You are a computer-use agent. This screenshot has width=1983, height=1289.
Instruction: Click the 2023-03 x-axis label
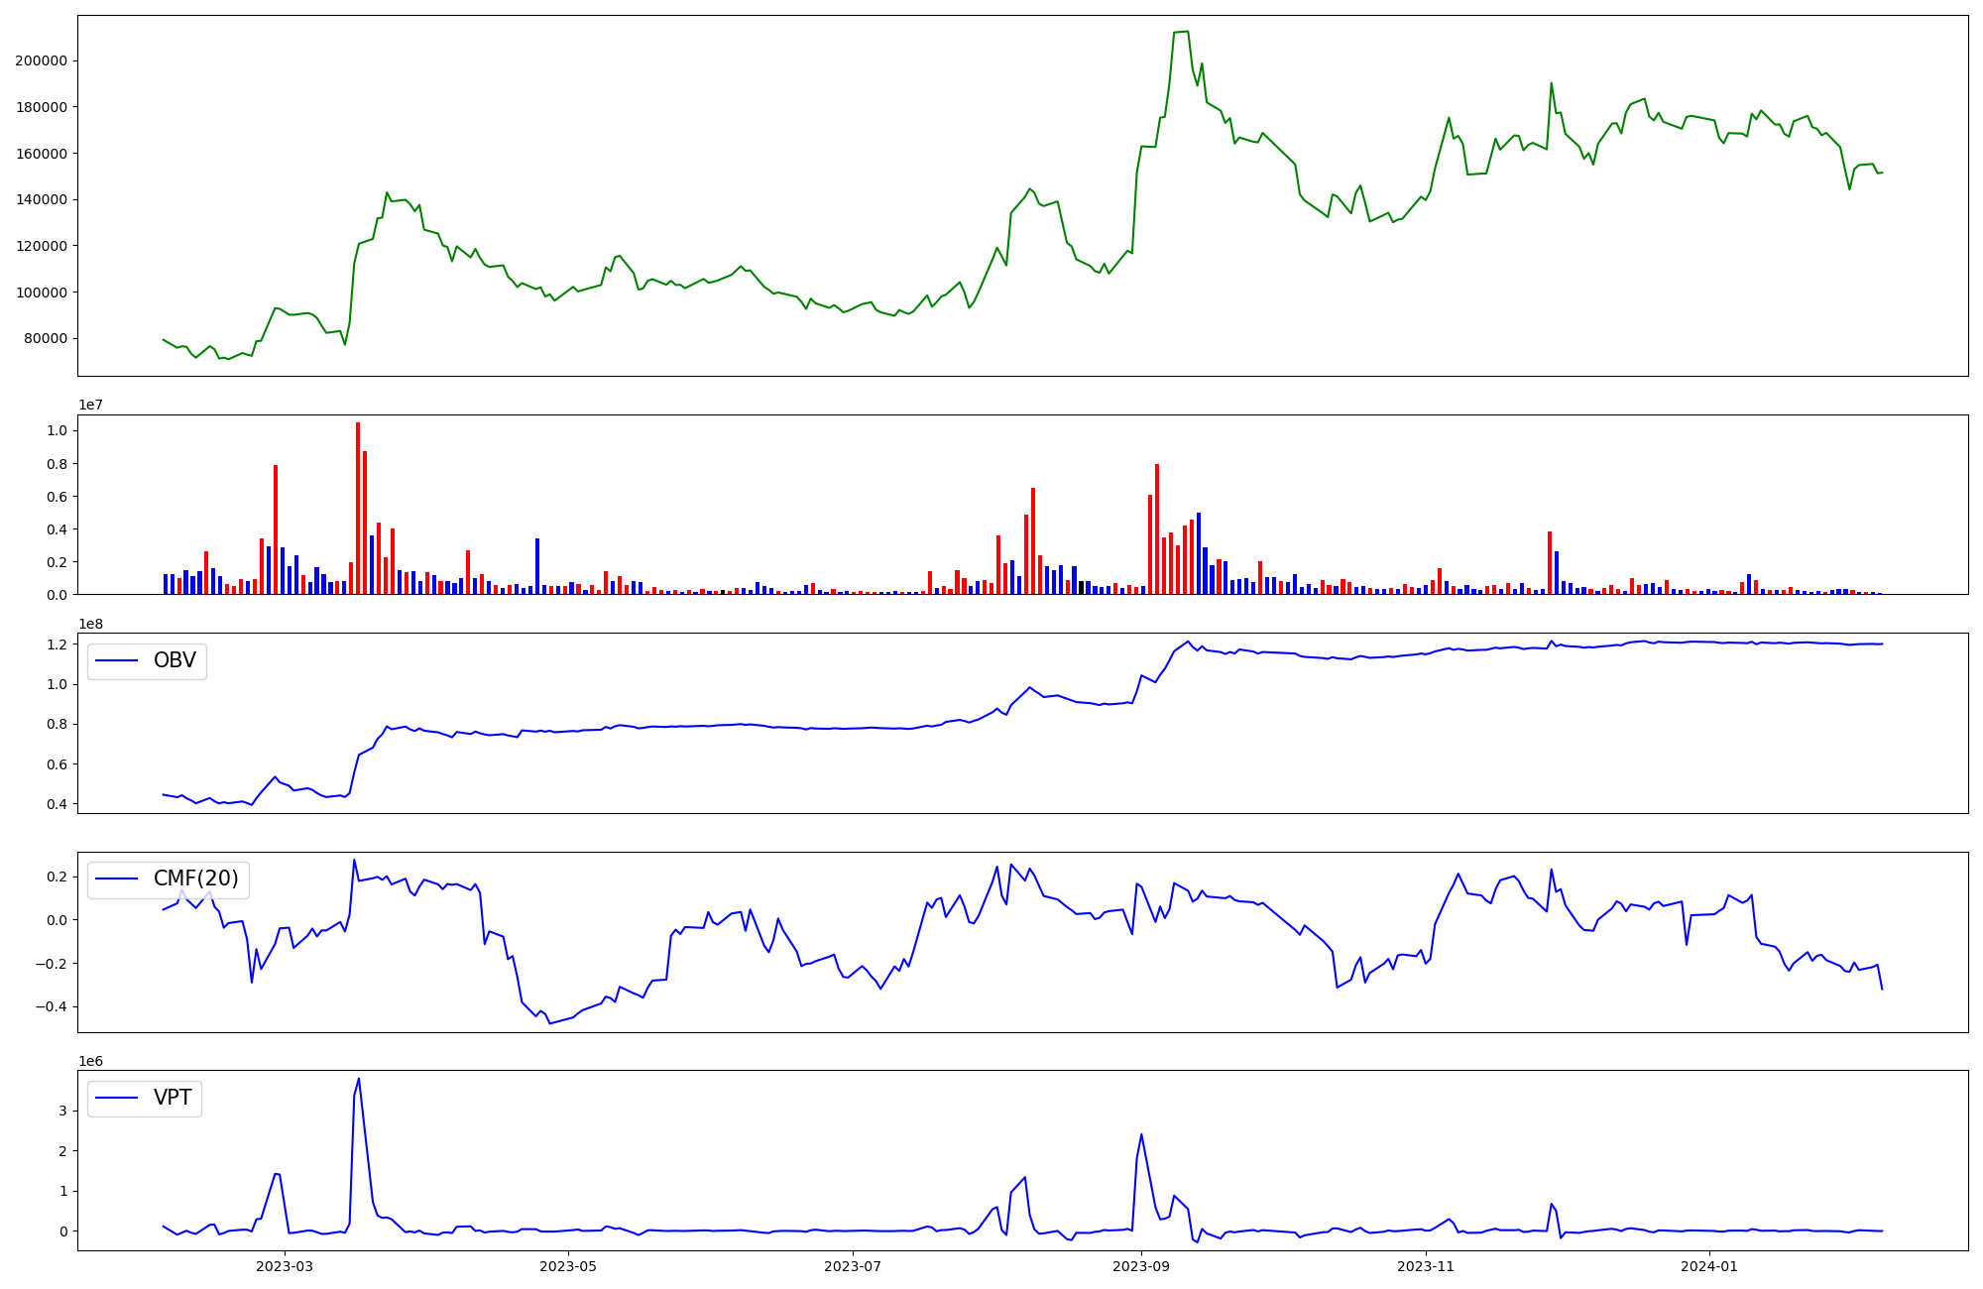tap(285, 1266)
